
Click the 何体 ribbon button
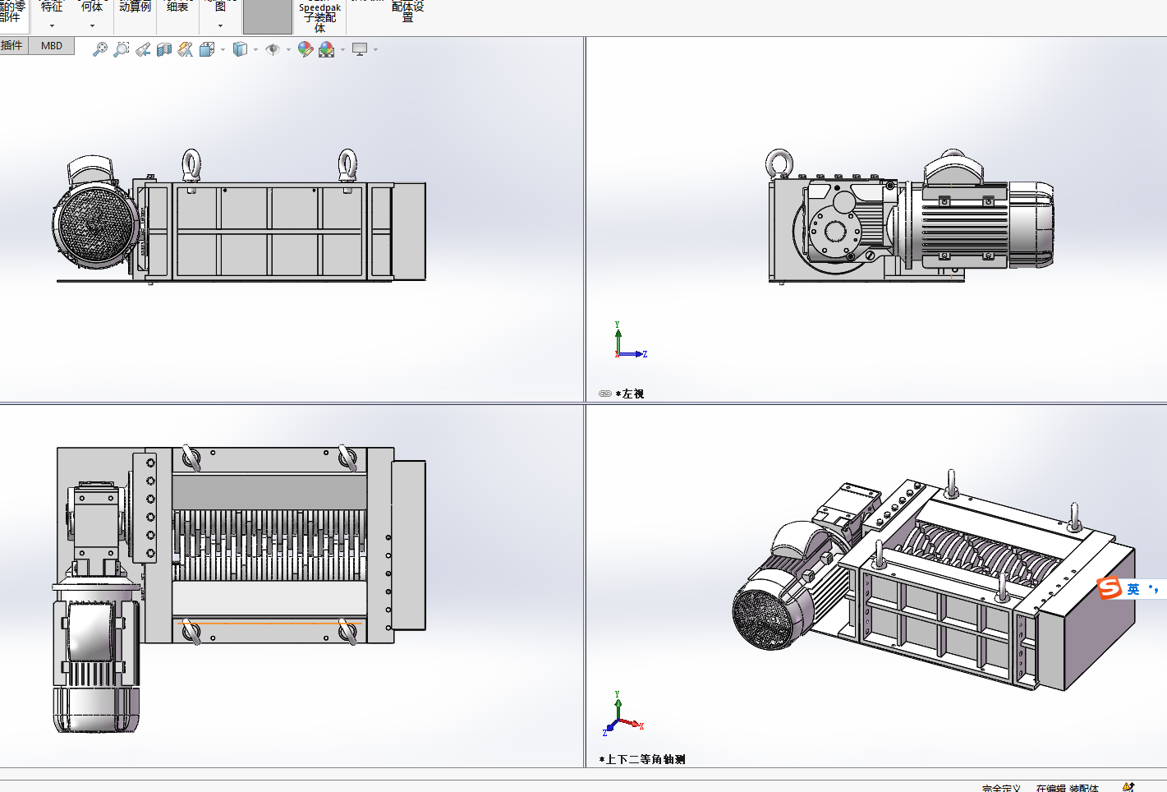click(92, 7)
